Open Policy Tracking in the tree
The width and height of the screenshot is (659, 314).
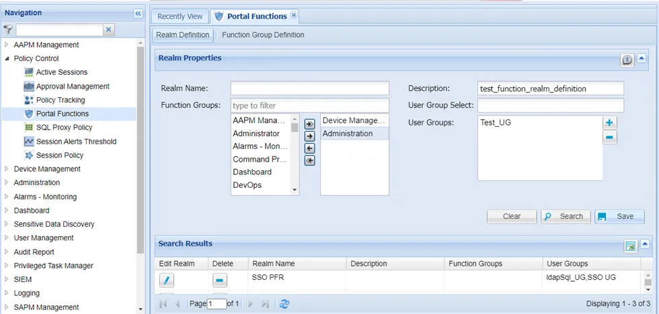tap(61, 100)
